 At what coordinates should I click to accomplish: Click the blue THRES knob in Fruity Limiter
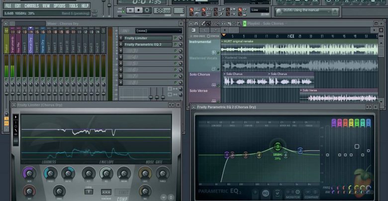[50, 173]
